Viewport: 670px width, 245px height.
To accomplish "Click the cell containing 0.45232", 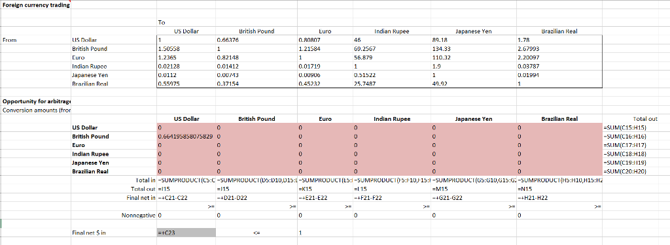I will [325, 84].
